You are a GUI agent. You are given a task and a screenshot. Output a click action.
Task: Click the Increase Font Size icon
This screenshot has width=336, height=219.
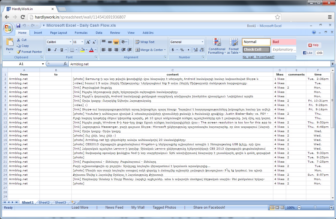(x=88, y=42)
